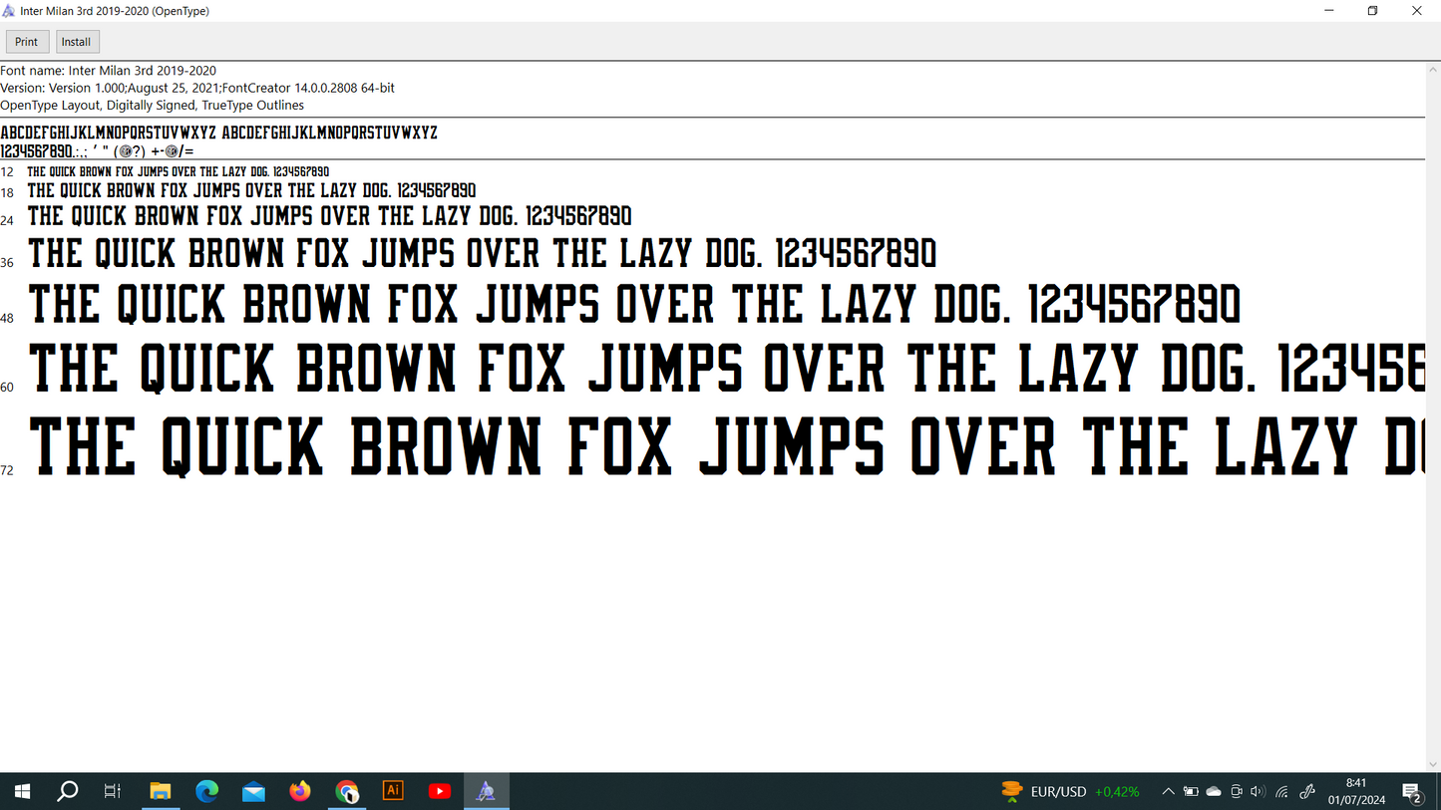
Task: Click the clock showing 8:41
Action: 1356,792
